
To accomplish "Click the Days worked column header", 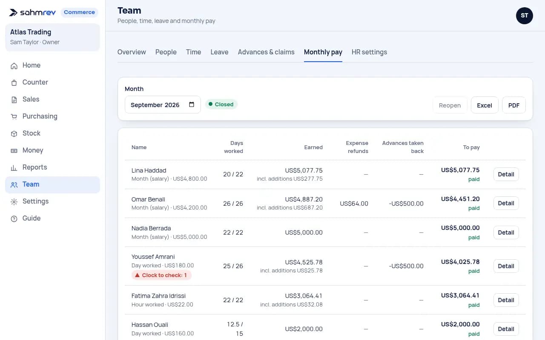I will (234, 147).
